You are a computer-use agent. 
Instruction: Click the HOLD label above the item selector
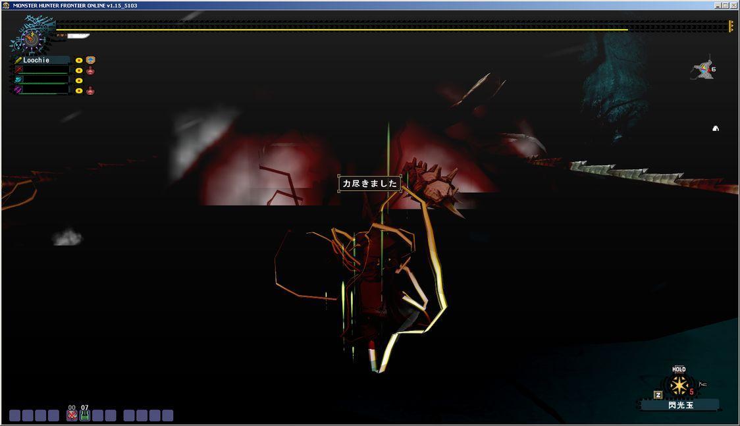[x=679, y=369]
